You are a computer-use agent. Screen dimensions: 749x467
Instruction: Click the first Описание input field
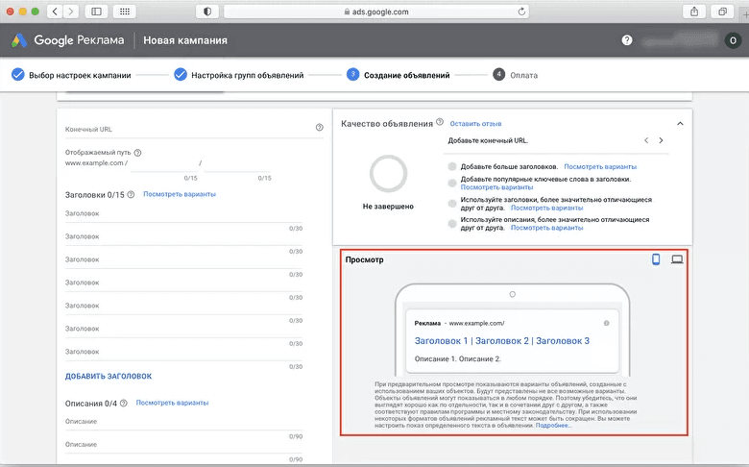click(x=184, y=422)
